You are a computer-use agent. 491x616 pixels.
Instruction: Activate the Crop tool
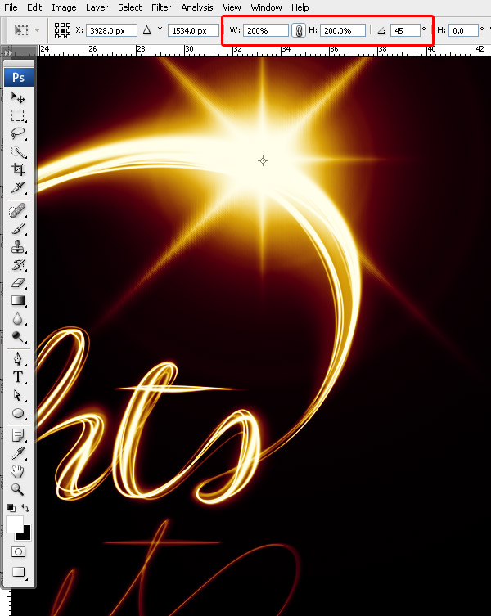click(18, 169)
